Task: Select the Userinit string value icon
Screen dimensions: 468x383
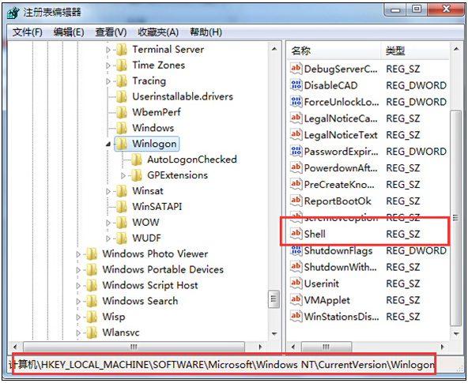Action: pyautogui.click(x=296, y=283)
